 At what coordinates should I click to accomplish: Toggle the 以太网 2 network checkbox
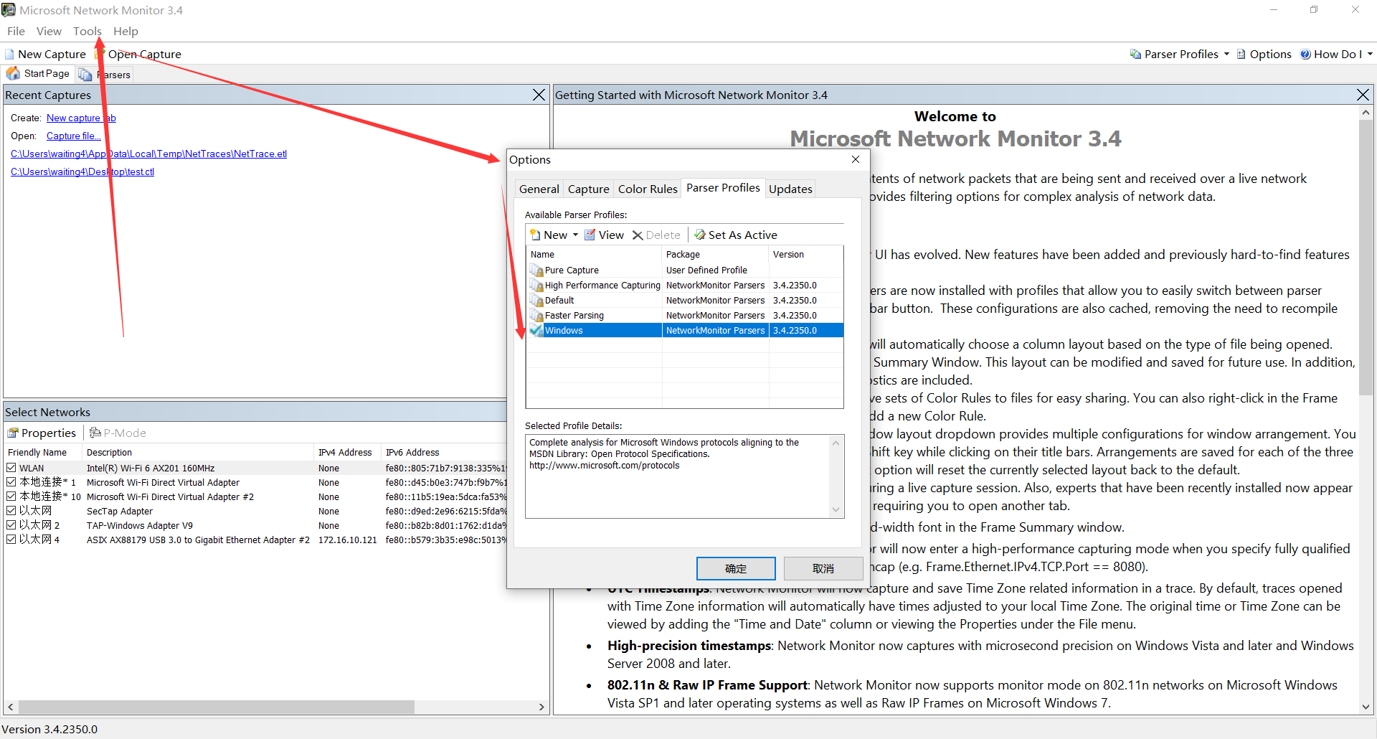click(x=11, y=525)
